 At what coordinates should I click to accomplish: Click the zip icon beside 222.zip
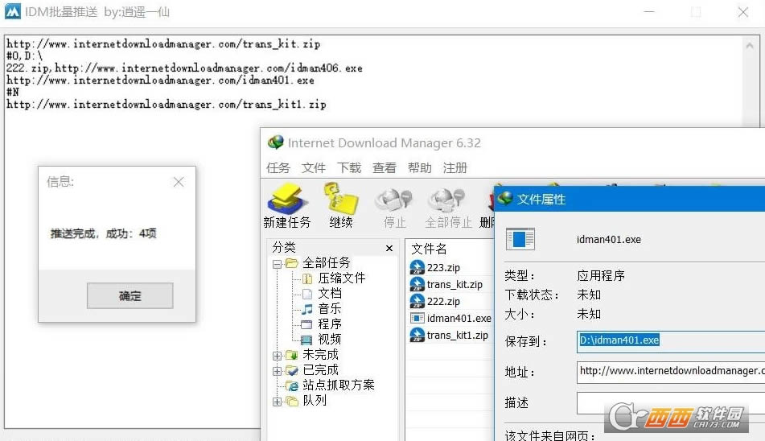(417, 301)
